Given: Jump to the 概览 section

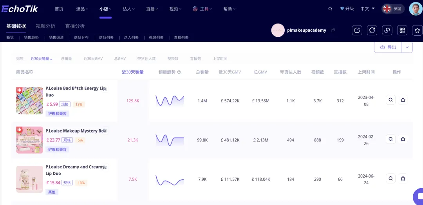Looking at the screenshot, I should 10,38.
